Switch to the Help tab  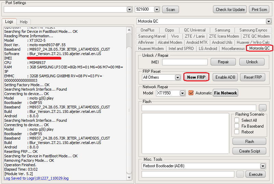(24, 22)
